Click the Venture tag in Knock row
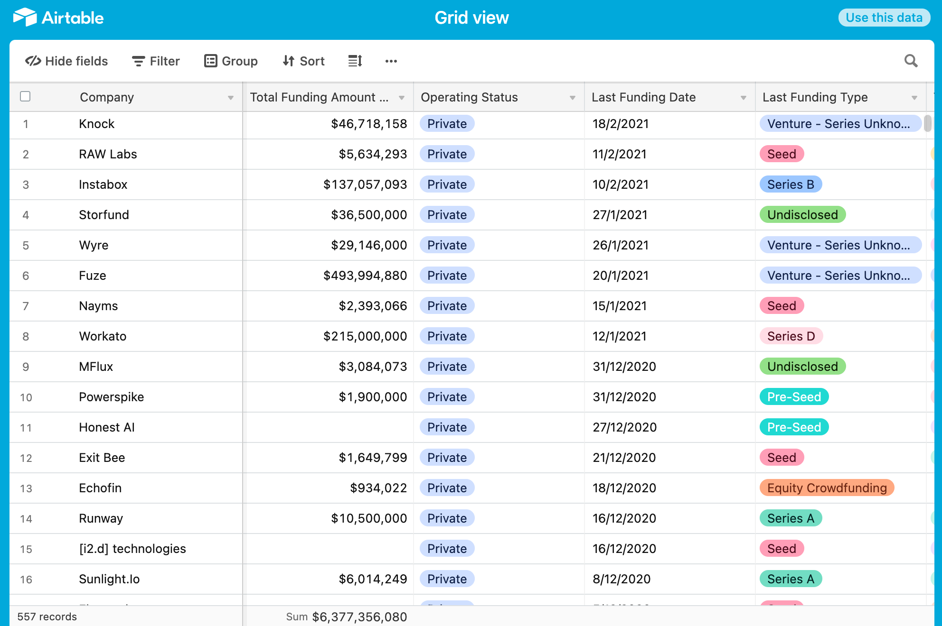942x626 pixels. (x=840, y=124)
